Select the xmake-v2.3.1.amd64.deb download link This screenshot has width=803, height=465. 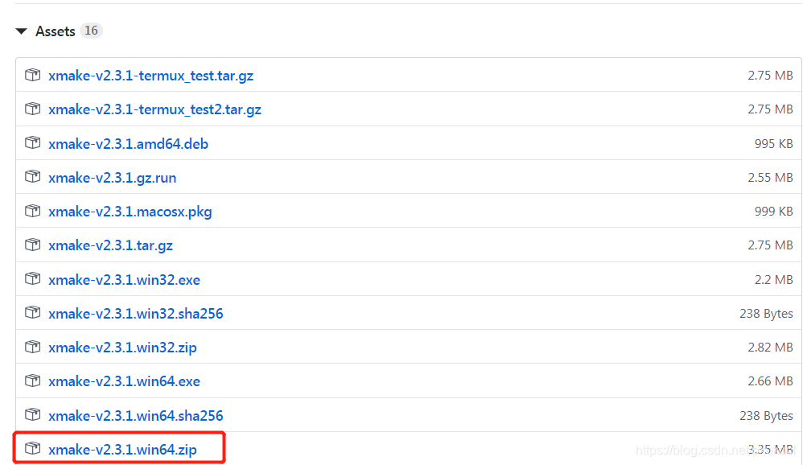(x=129, y=143)
